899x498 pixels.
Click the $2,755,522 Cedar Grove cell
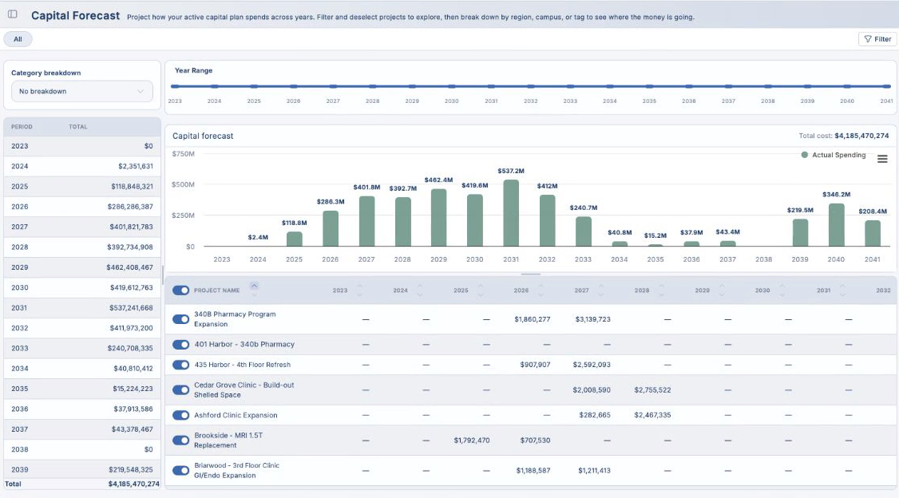pos(652,389)
